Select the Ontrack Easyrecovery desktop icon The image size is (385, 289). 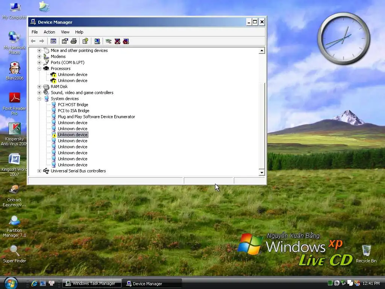[14, 195]
